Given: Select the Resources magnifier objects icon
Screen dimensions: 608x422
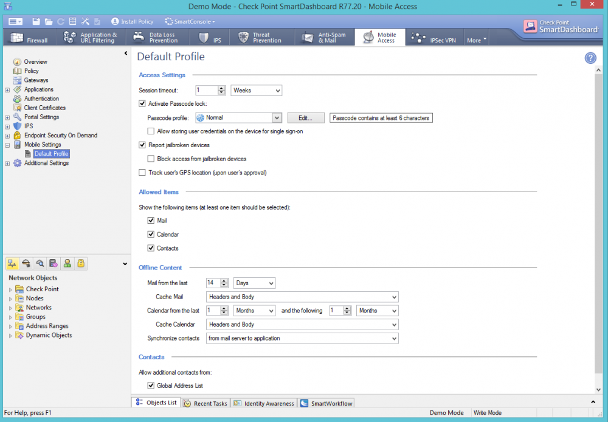Looking at the screenshot, I should click(40, 264).
